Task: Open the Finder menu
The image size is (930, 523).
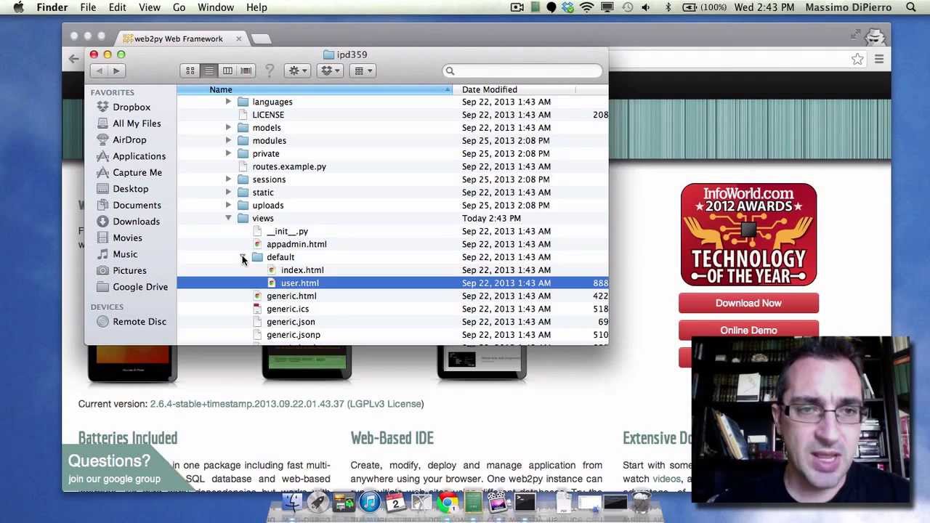Action: point(52,7)
